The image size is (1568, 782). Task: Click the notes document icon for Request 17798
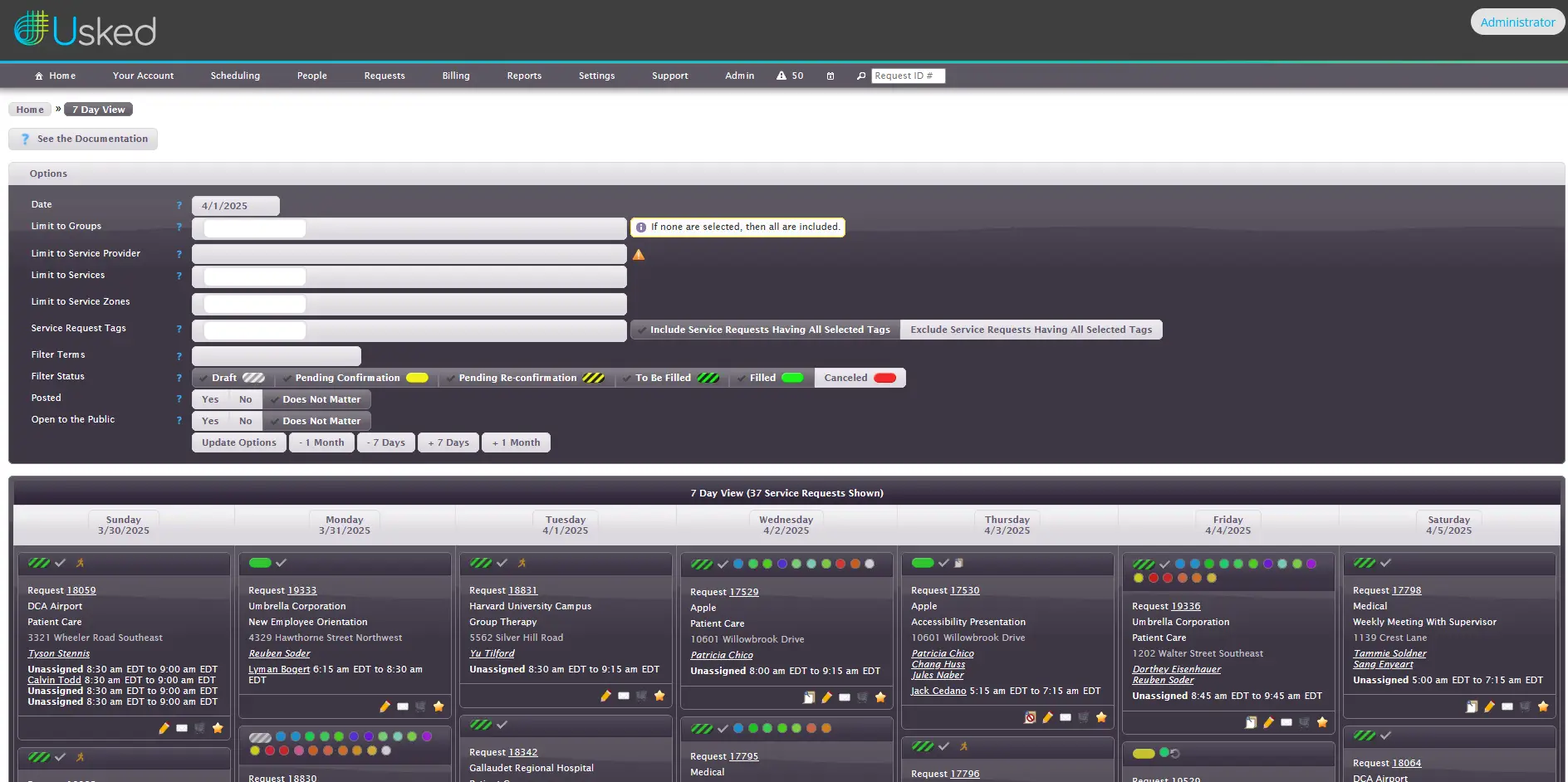(x=1472, y=706)
